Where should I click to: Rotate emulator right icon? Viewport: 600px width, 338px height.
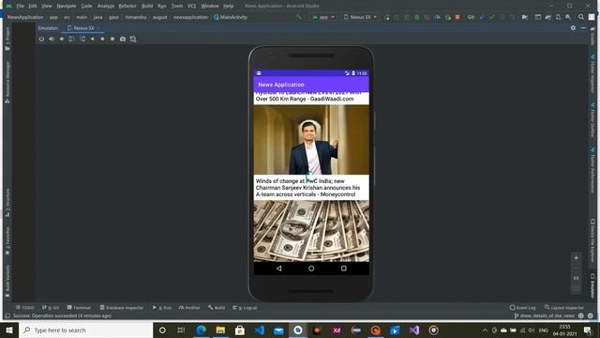click(x=82, y=39)
